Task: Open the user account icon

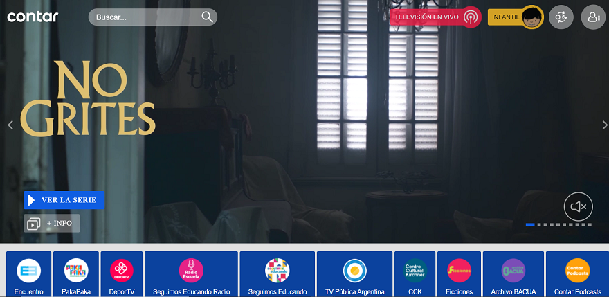Action: [x=593, y=17]
